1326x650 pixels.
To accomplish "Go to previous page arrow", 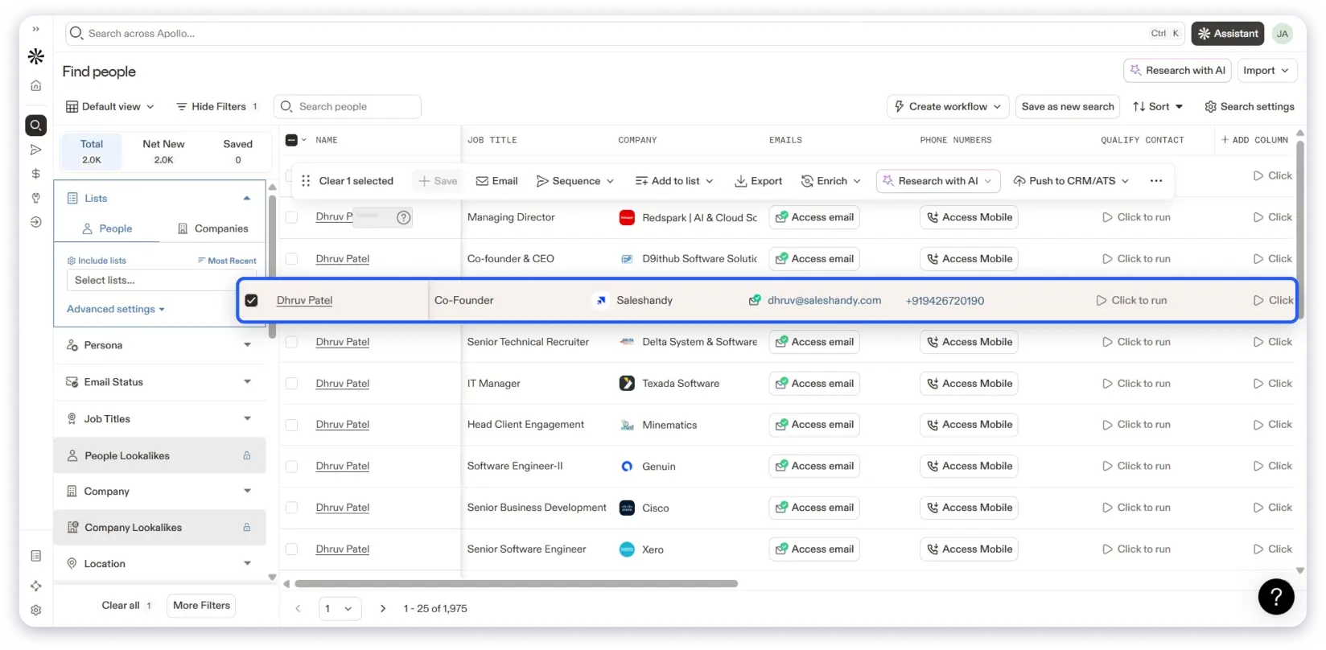I will point(298,609).
